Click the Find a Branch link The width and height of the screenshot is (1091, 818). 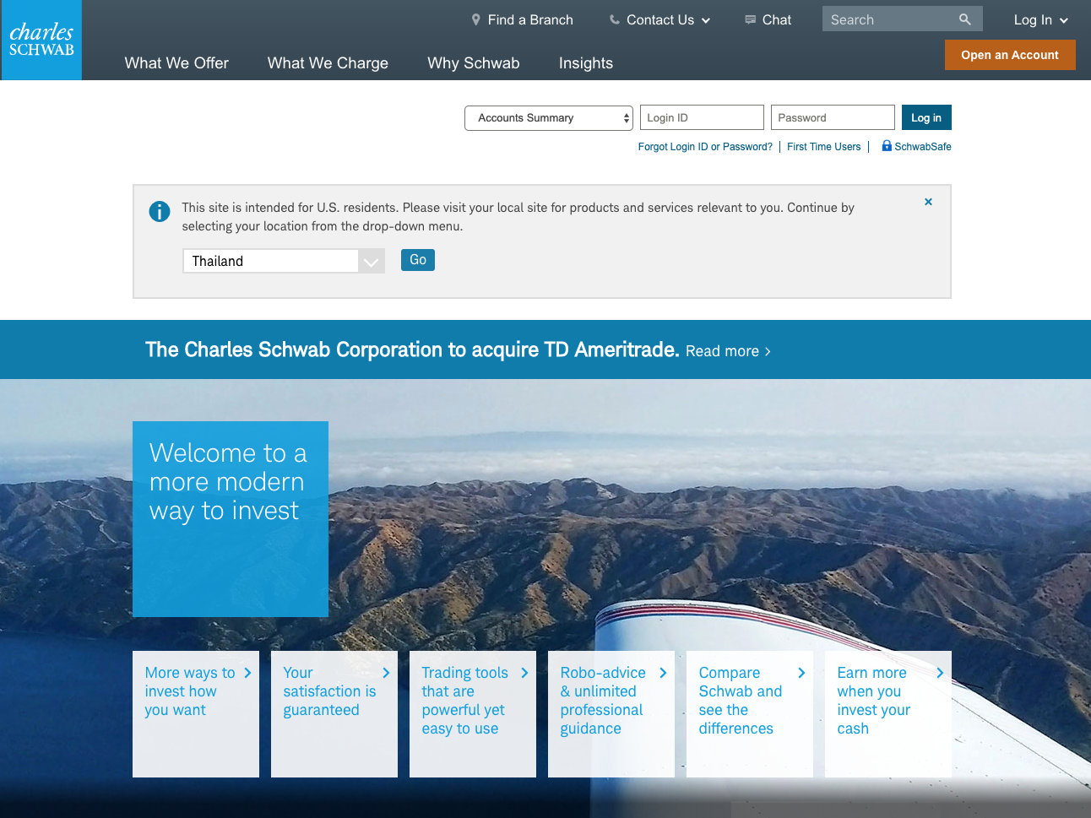point(530,19)
